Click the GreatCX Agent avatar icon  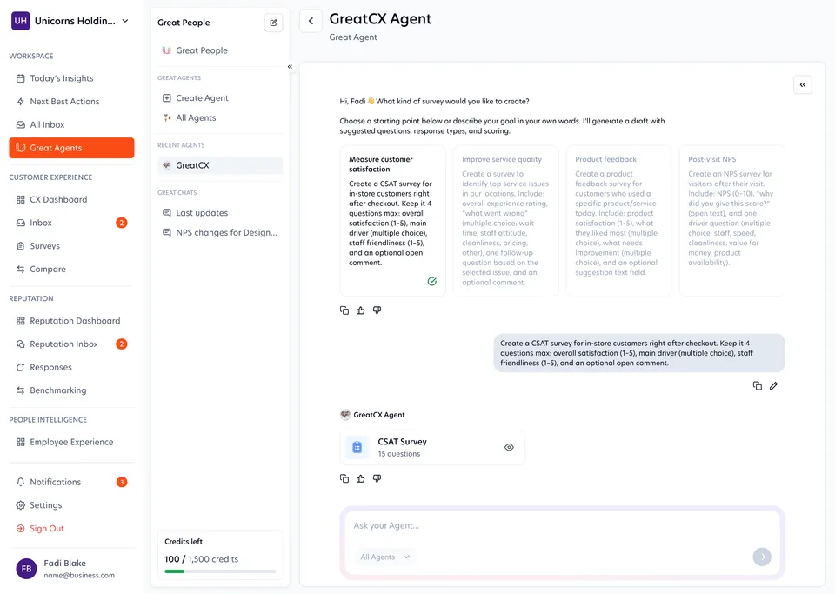coord(345,415)
